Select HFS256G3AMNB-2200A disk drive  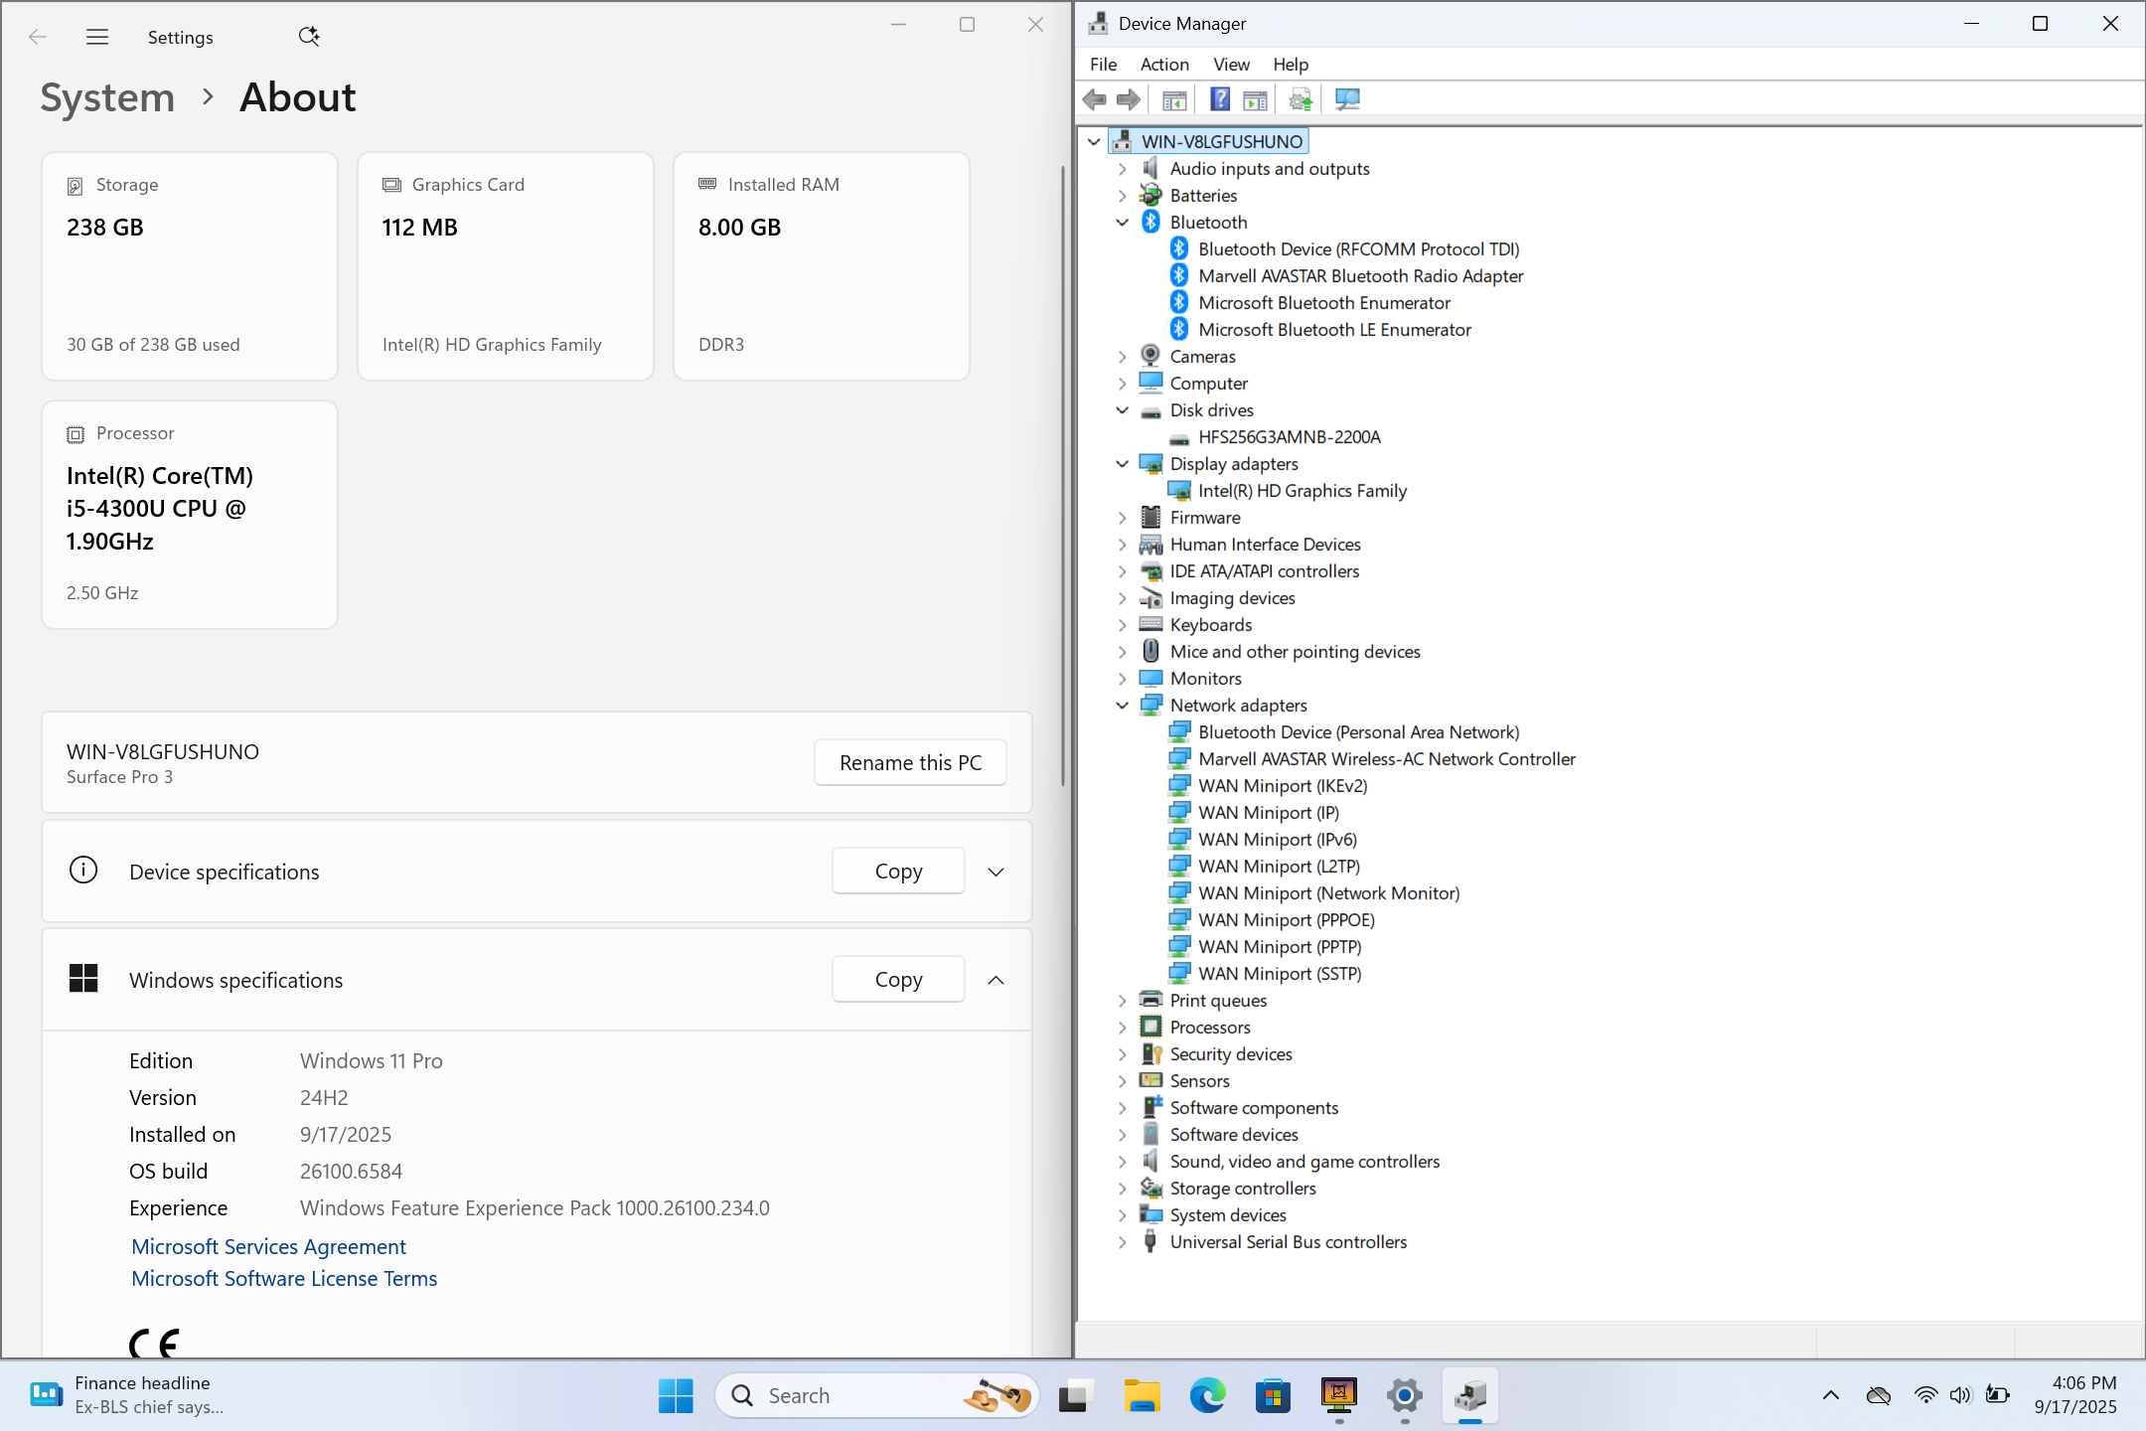1289,437
